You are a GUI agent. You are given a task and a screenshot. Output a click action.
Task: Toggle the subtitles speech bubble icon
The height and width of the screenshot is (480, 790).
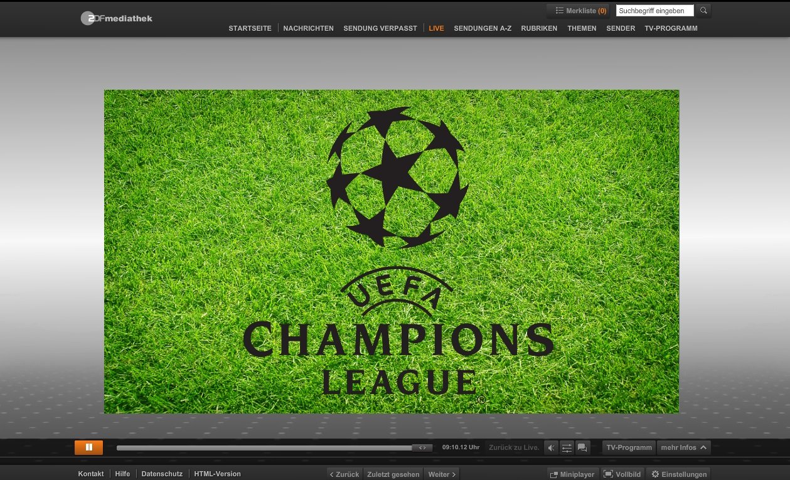[582, 447]
